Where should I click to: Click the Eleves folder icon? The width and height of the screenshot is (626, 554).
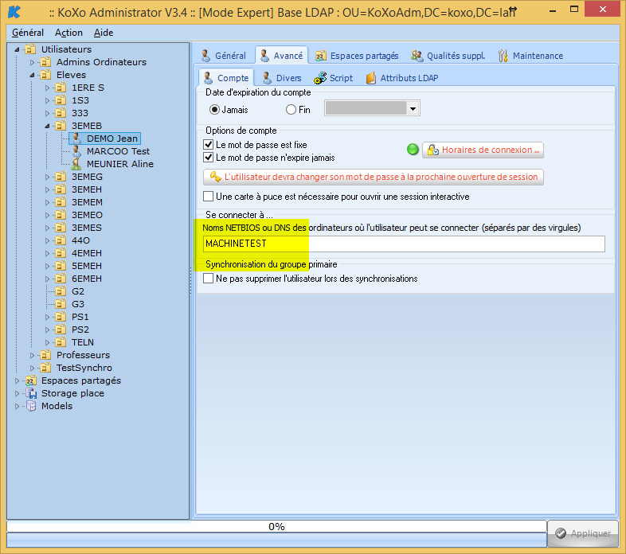tap(45, 75)
